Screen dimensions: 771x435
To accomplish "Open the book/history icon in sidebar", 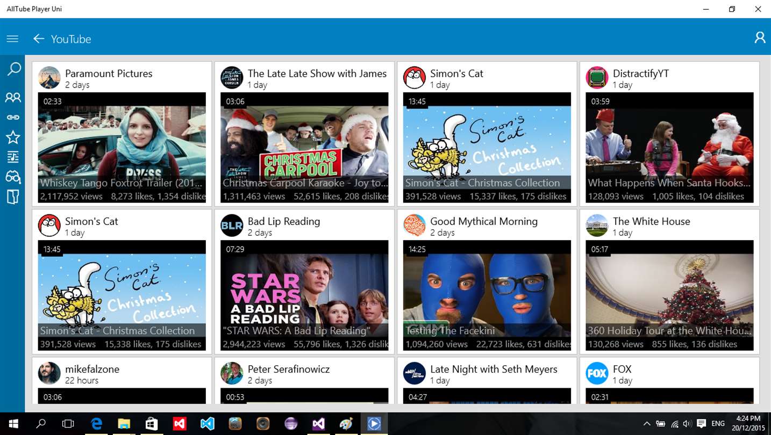I will (13, 197).
